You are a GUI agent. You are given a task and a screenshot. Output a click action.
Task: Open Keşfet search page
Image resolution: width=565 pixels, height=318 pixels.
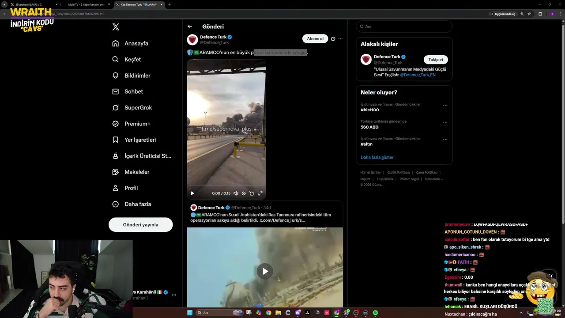coord(127,59)
